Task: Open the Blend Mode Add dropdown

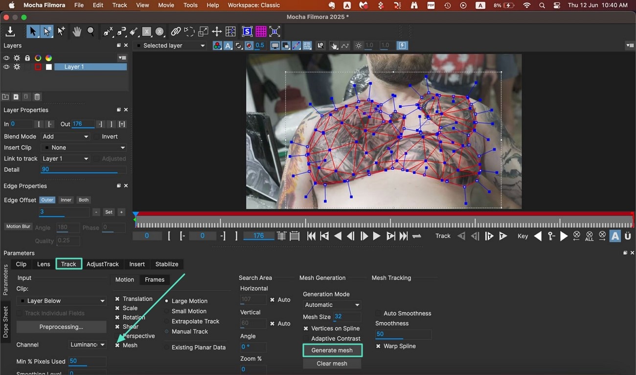Action: click(x=66, y=137)
